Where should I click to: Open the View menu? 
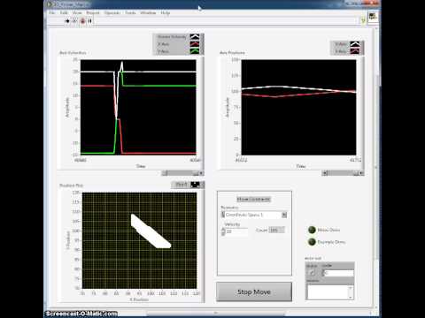coord(77,13)
